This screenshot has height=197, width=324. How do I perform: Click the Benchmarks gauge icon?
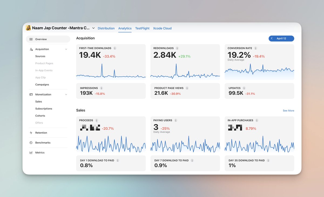[31, 143]
